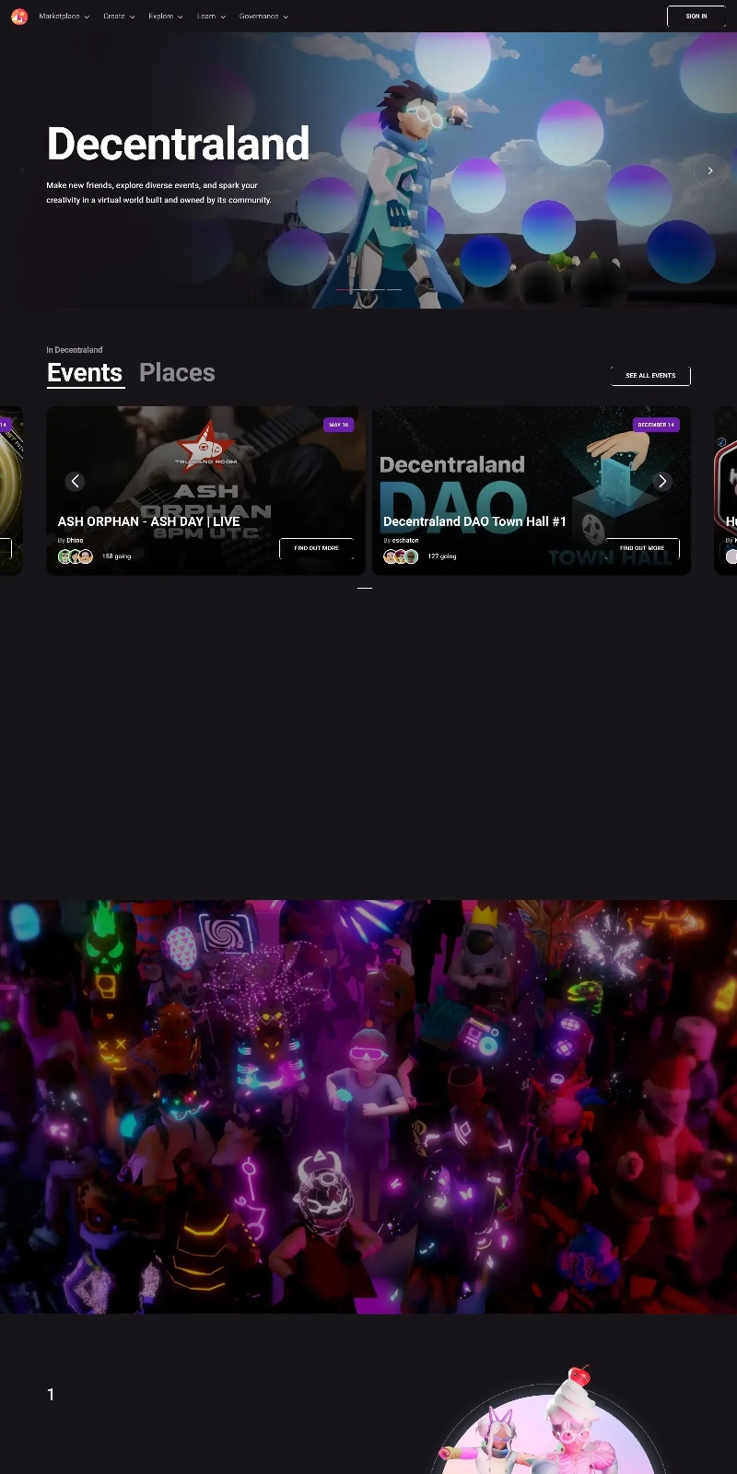Click attendee avatars on ASH ORPHAN event
The width and height of the screenshot is (737, 1474).
tap(76, 556)
